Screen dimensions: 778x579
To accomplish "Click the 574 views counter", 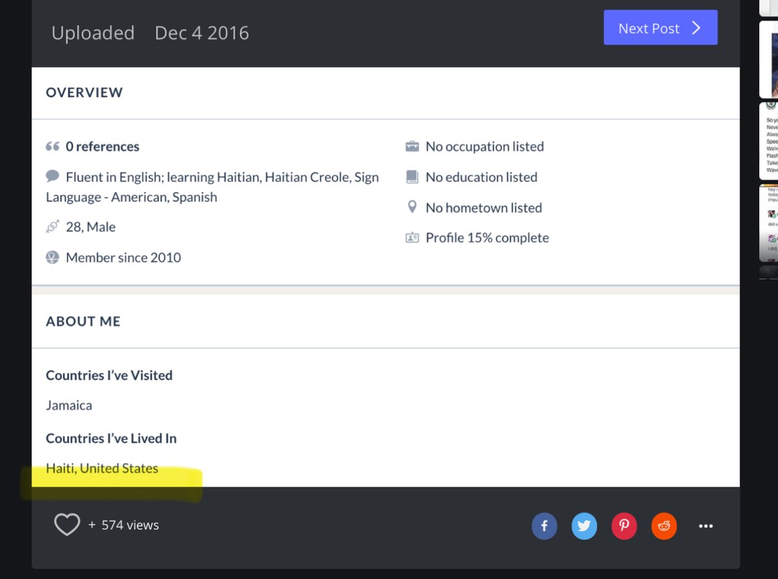I will [x=130, y=525].
